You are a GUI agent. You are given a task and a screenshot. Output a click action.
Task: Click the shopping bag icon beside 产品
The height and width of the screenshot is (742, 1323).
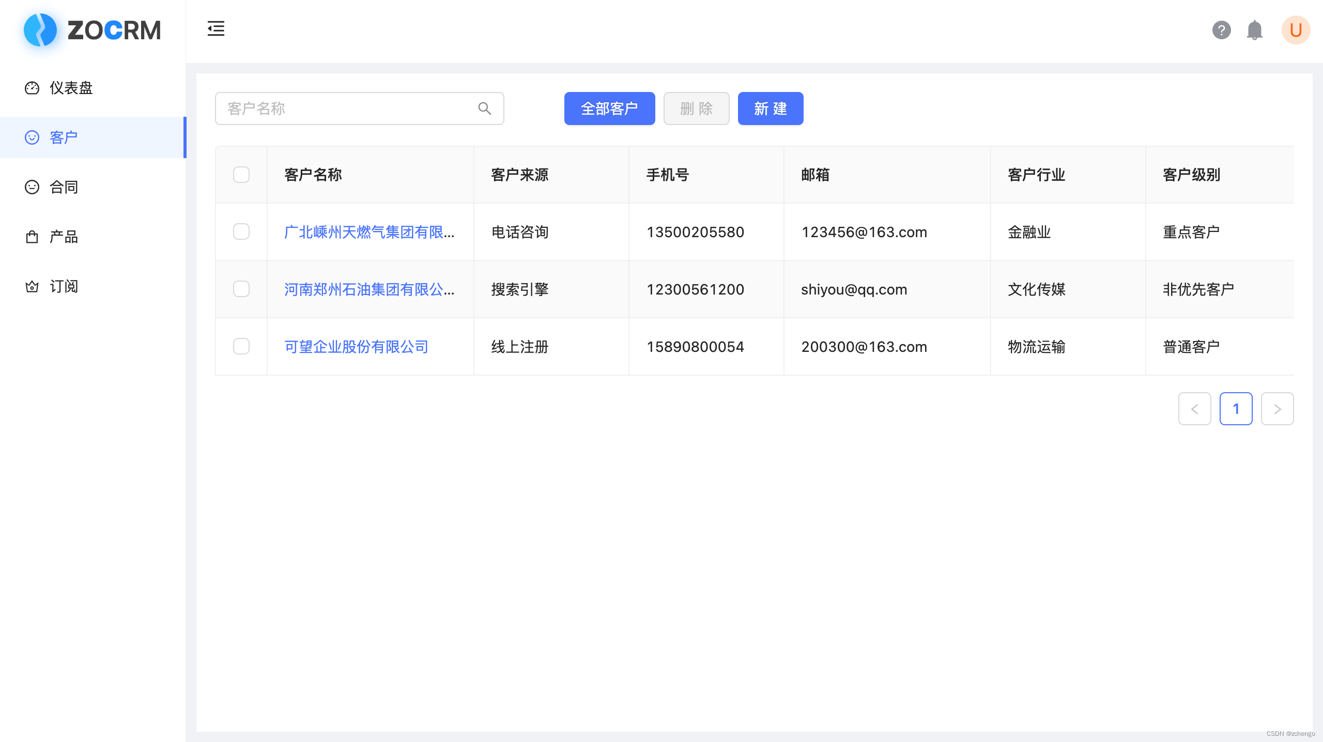pyautogui.click(x=32, y=237)
